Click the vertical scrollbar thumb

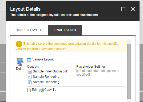tap(129, 71)
